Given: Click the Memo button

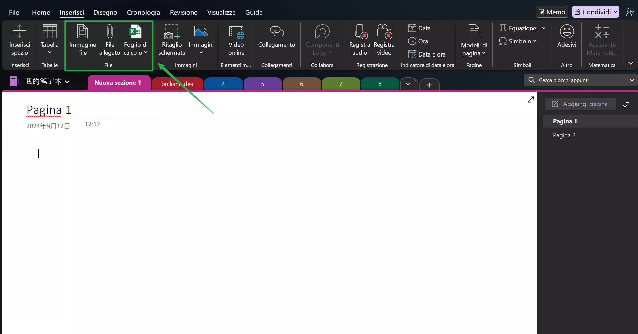Looking at the screenshot, I should 552,12.
